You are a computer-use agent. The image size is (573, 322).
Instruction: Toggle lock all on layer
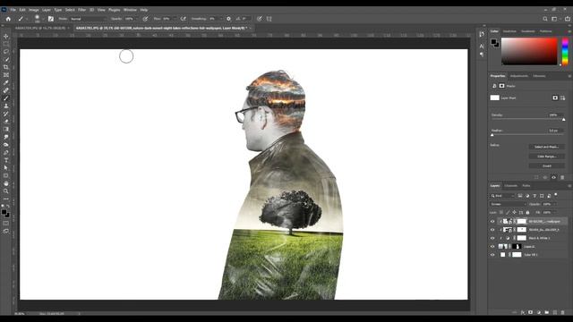(527, 213)
